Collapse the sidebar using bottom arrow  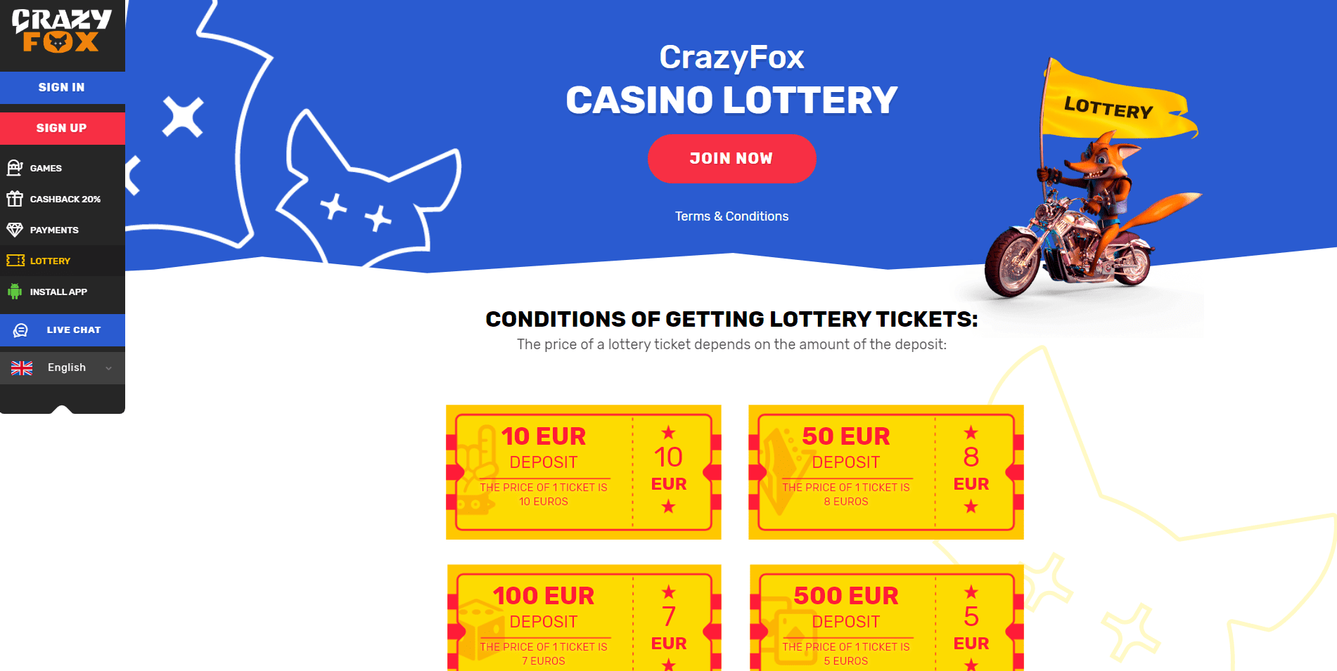(62, 409)
